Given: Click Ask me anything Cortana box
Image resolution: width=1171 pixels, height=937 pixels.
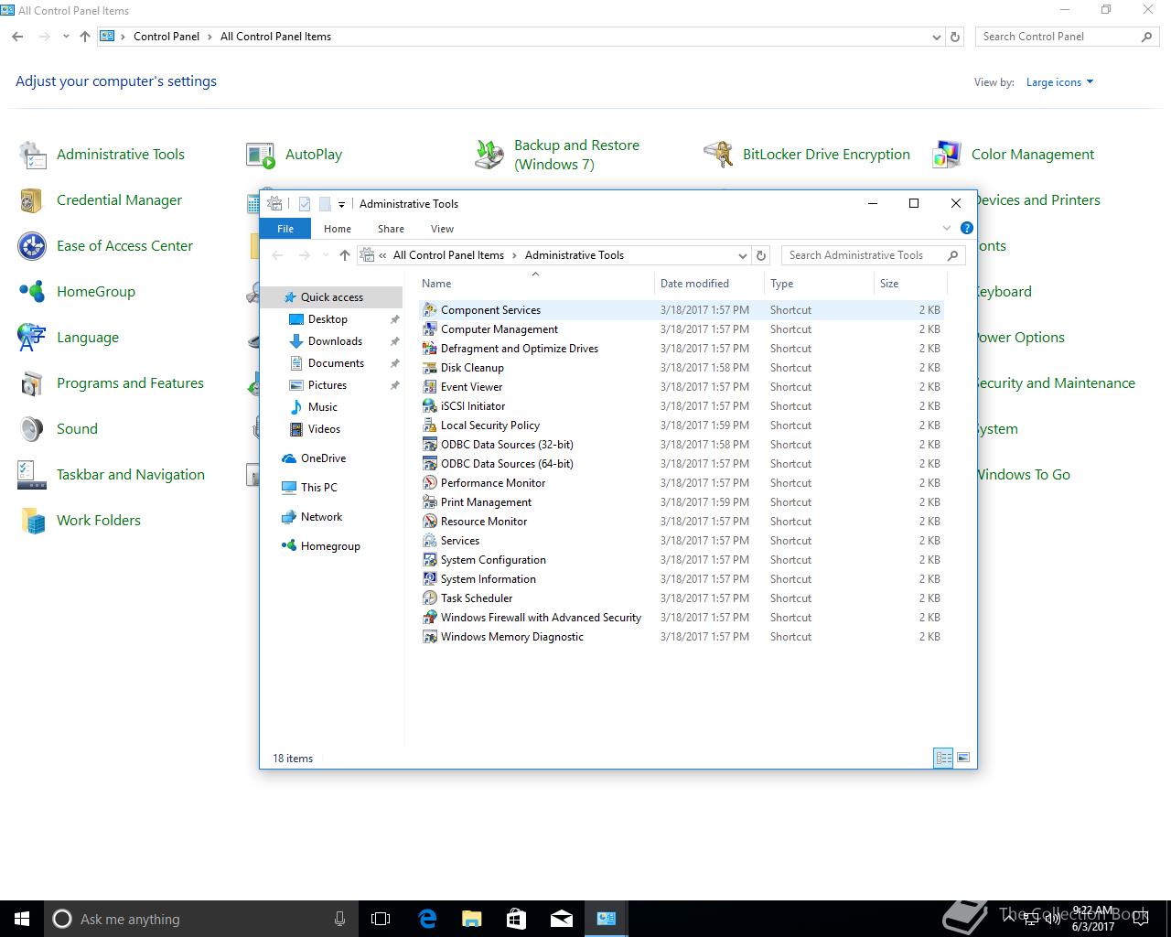Looking at the screenshot, I should pyautogui.click(x=199, y=919).
